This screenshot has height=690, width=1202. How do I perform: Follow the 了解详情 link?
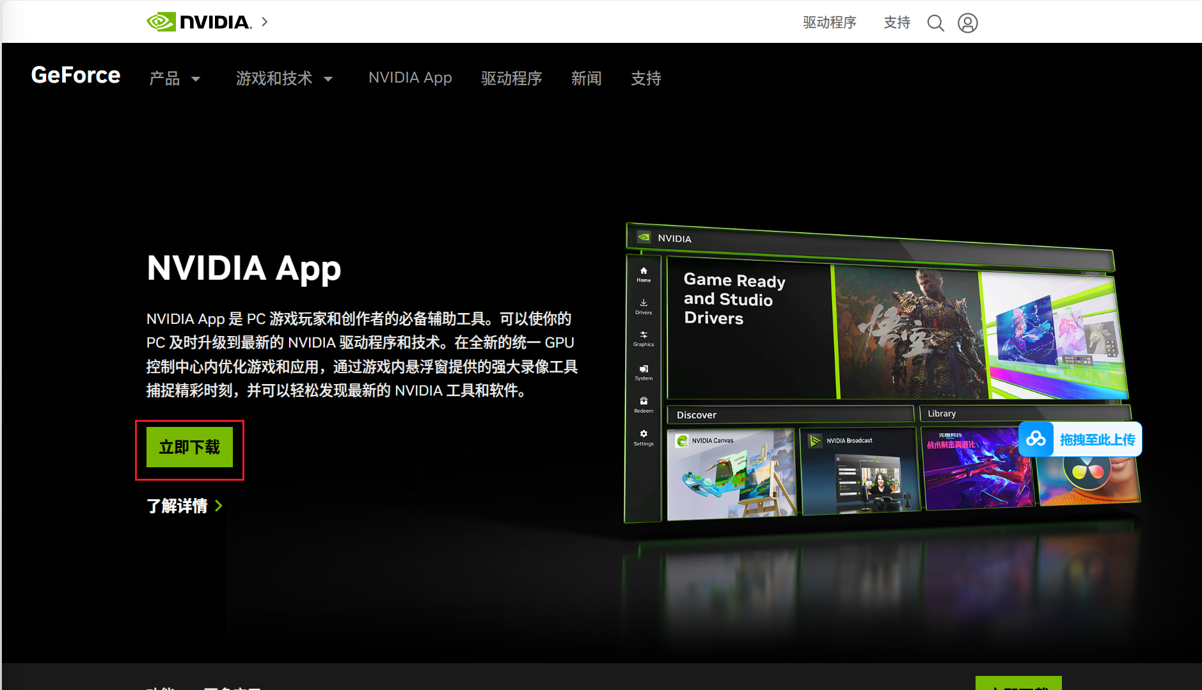(x=184, y=506)
